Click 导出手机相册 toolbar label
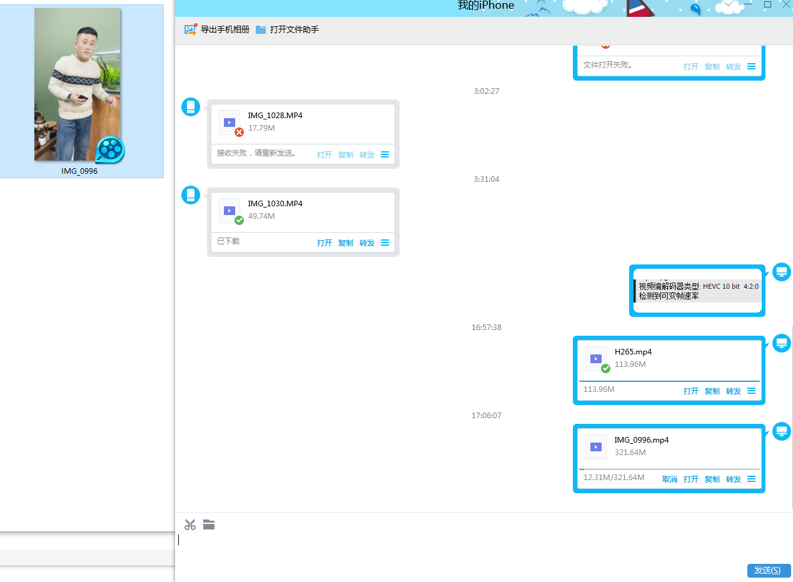793x582 pixels. click(225, 29)
